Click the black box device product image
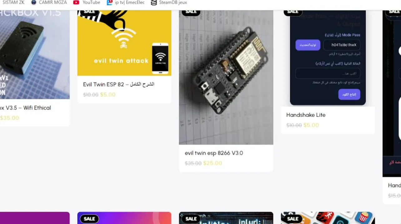The image size is (401, 224). coord(35,55)
